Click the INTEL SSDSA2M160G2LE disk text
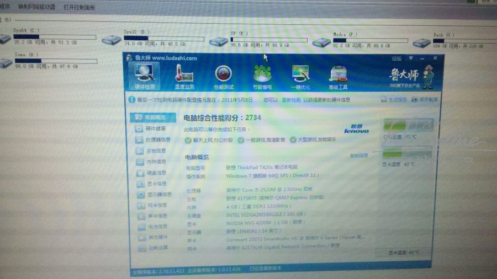Image resolution: width=497 pixels, height=279 pixels. click(x=266, y=214)
